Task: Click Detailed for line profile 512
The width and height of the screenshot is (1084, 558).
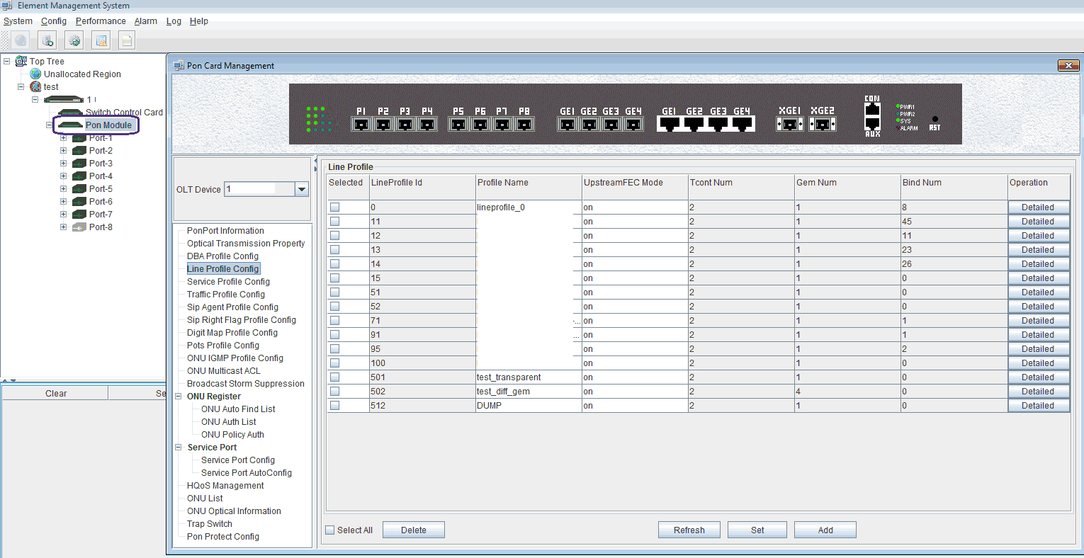Action: click(1038, 406)
